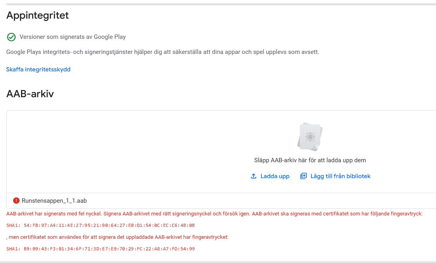This screenshot has width=436, height=263.
Task: Click the expected SHA1 fingerprint starting 54:FB
Action: tap(100, 225)
